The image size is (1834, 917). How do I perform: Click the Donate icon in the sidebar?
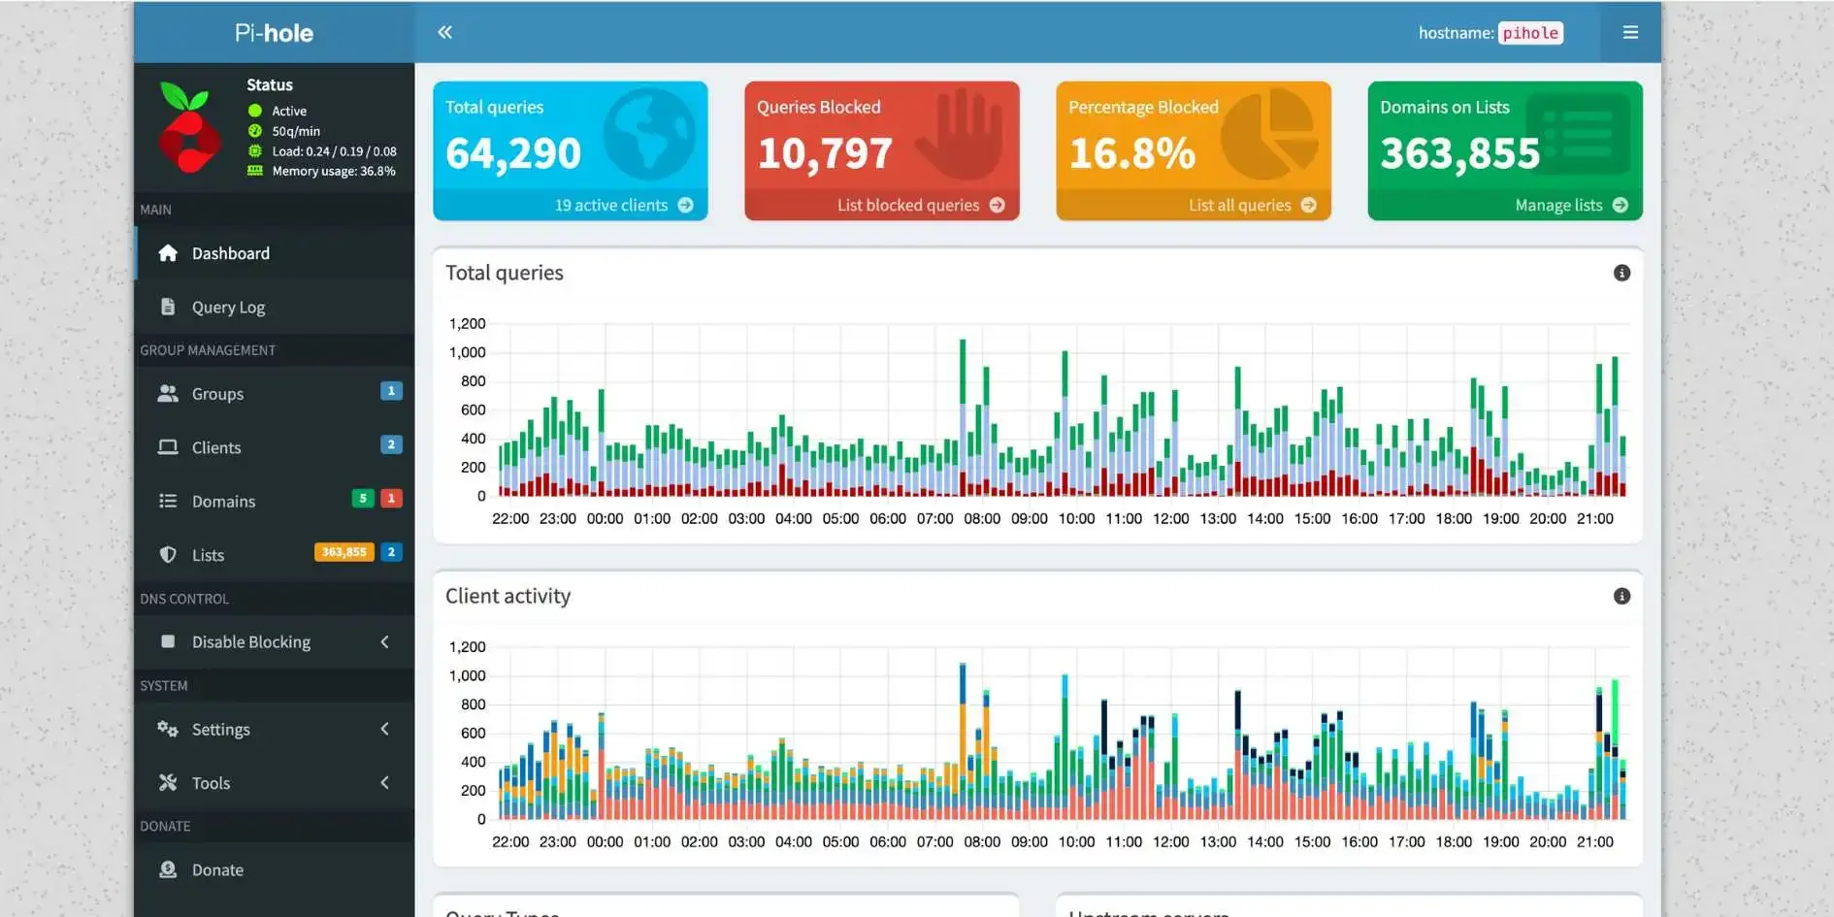click(167, 869)
